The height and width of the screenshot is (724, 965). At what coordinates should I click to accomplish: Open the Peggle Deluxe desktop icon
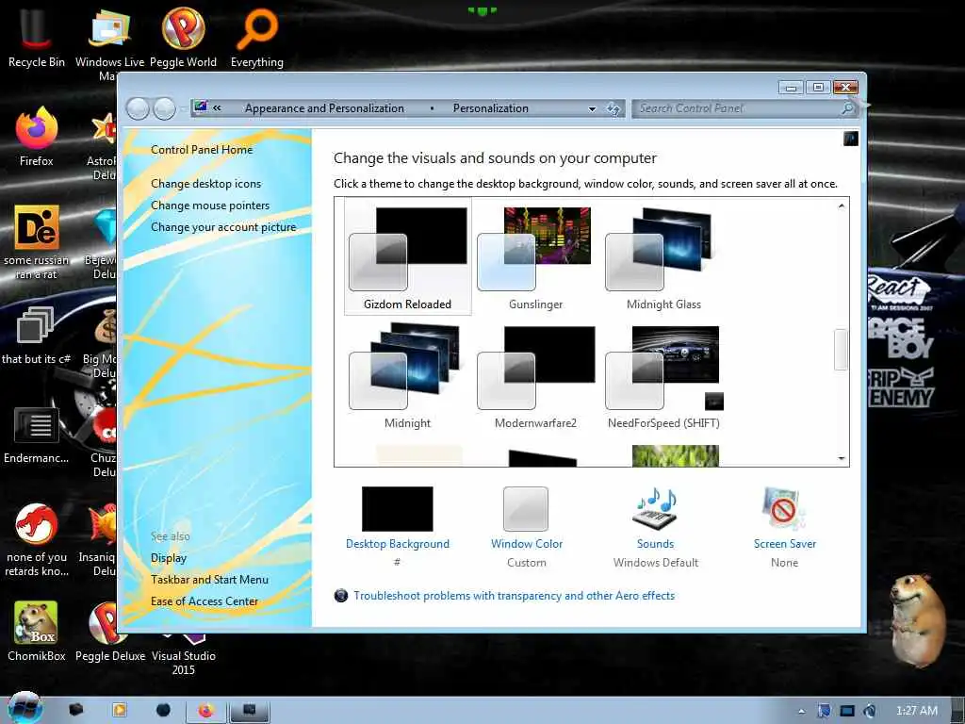(x=109, y=632)
